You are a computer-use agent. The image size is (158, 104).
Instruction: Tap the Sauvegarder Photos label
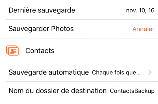coord(41,29)
